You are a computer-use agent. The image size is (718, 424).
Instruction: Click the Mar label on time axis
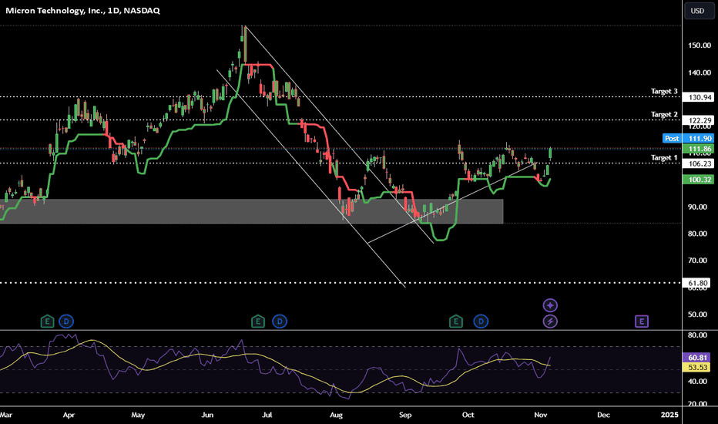tap(6, 415)
